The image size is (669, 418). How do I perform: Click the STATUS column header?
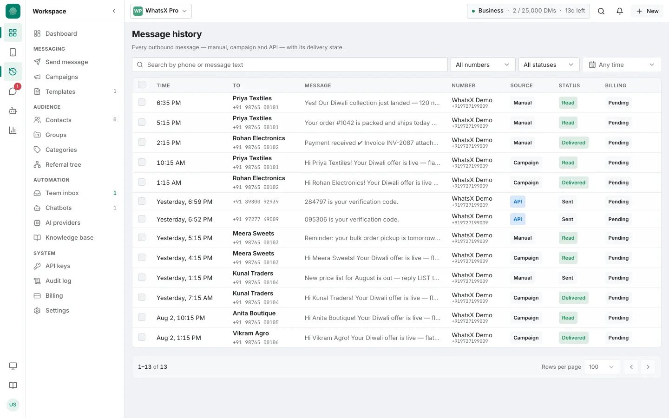[569, 85]
